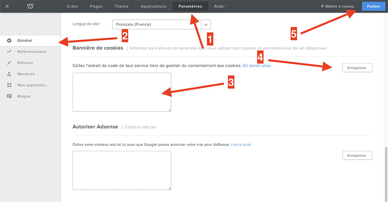Open Membres using the person icon
388x202 pixels.
tap(9, 74)
